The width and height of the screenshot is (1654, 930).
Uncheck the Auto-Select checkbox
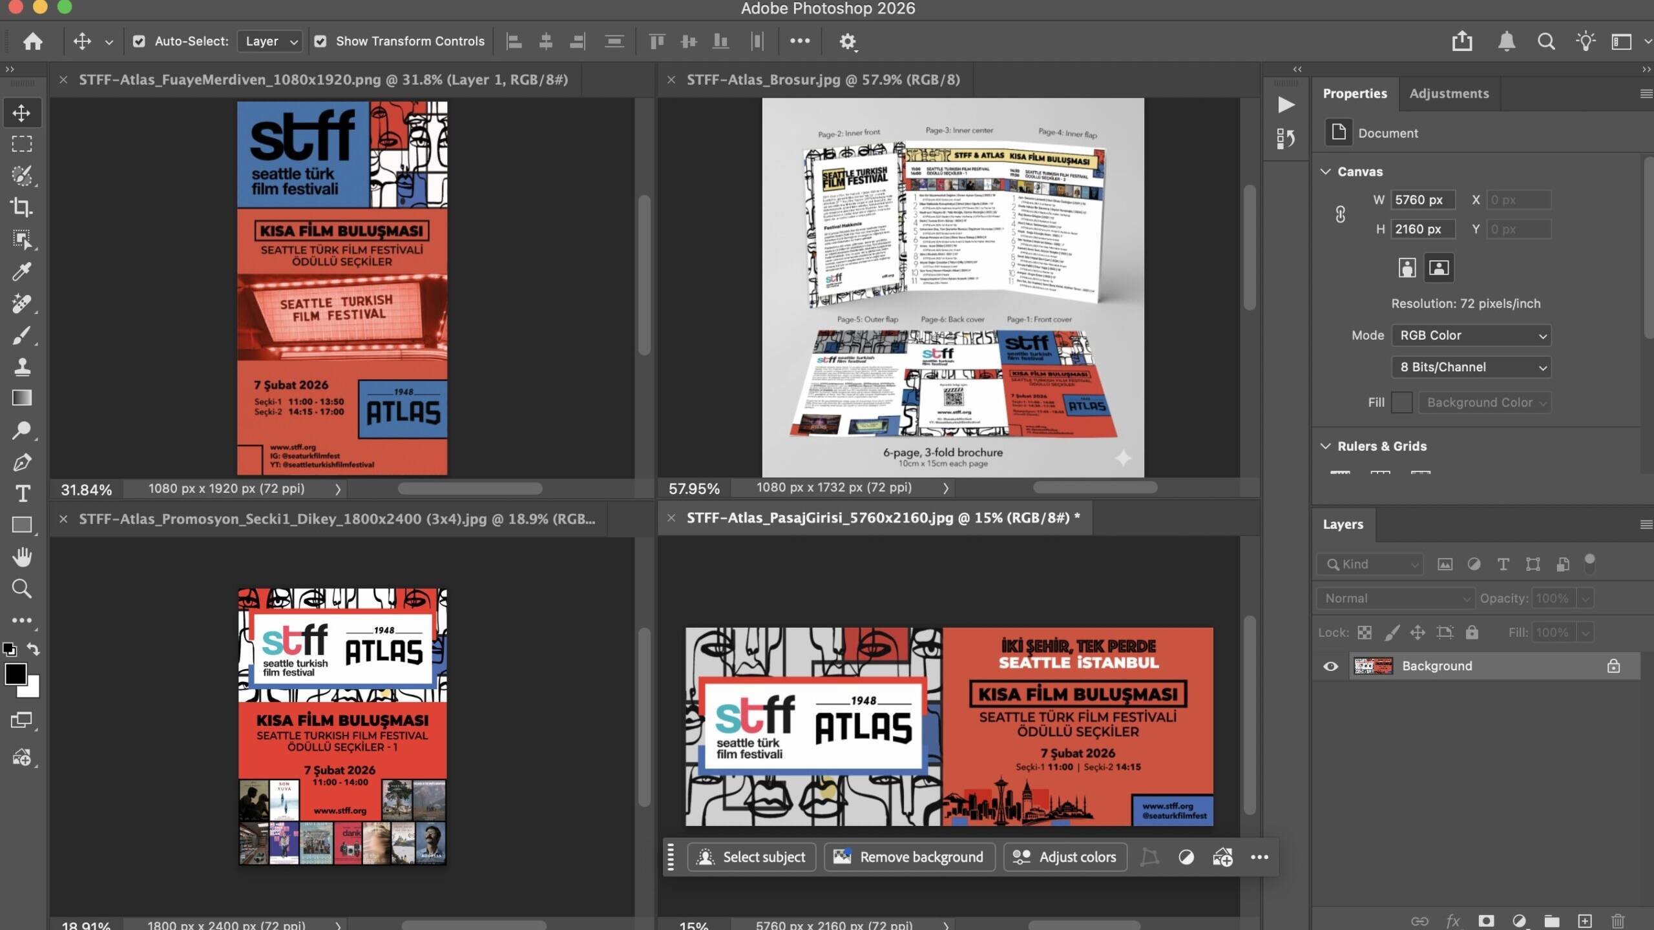coord(139,41)
